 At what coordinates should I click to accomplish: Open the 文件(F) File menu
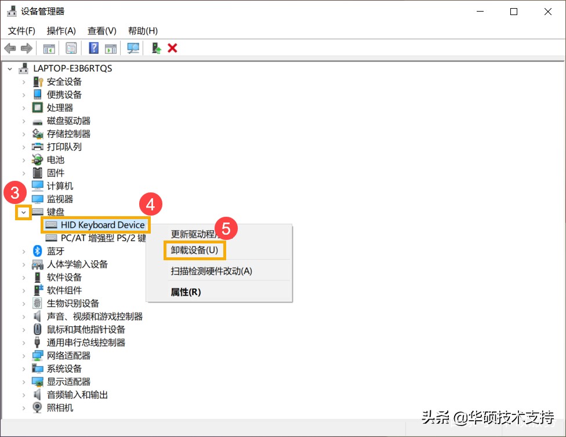pyautogui.click(x=21, y=31)
